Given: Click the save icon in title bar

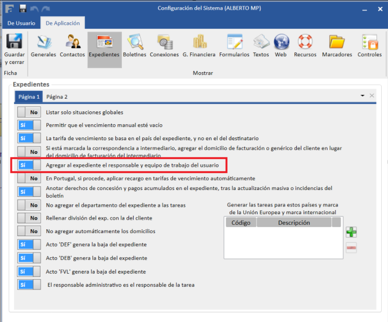Looking at the screenshot, I should [x=22, y=9].
